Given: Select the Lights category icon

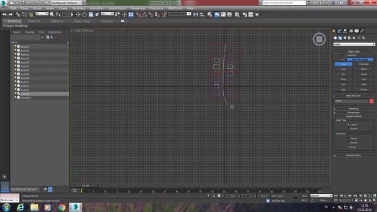Looking at the screenshot, I should (x=345, y=38).
